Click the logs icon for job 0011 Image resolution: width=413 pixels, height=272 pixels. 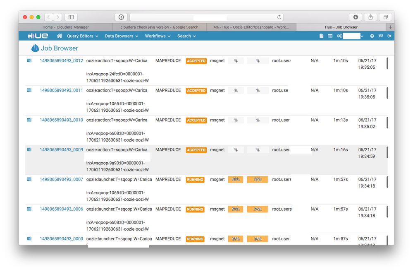tap(29, 90)
